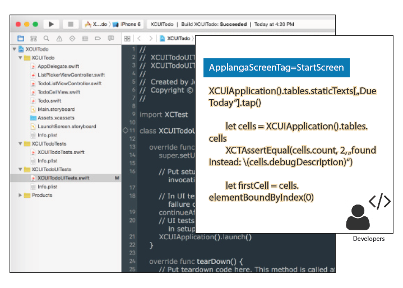Select the X...do scheme in toolbar

[x=96, y=24]
